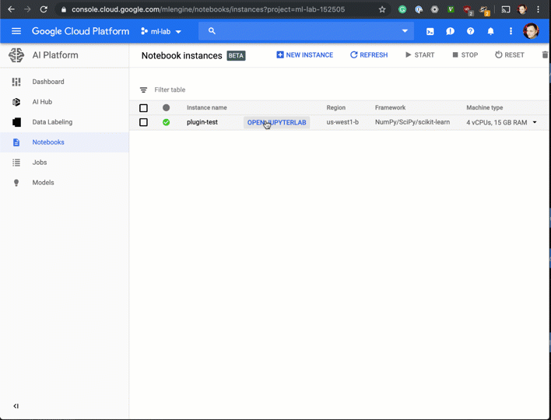Click the NumPy/SciPy/scikit-learn framework cell
551x420 pixels.
coord(412,122)
